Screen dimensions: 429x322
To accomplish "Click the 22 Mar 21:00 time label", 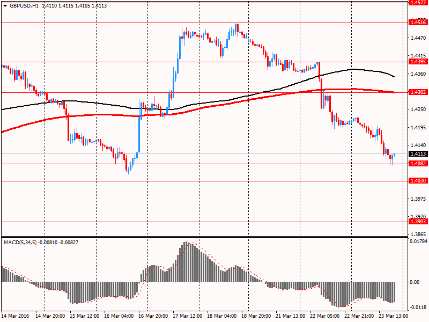I will pyautogui.click(x=359, y=316).
